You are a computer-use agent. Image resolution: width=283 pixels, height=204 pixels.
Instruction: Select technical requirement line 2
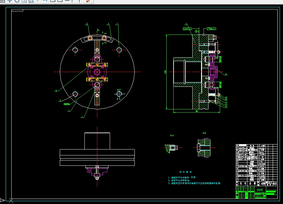(x=179, y=180)
